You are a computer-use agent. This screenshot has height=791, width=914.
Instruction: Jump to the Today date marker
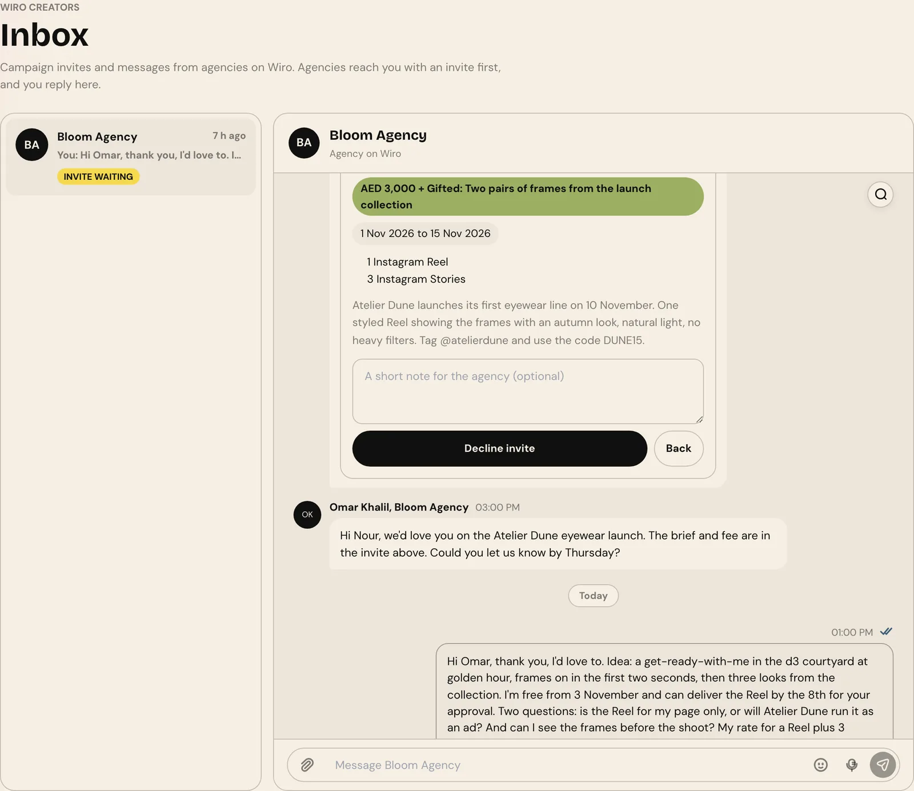click(593, 596)
